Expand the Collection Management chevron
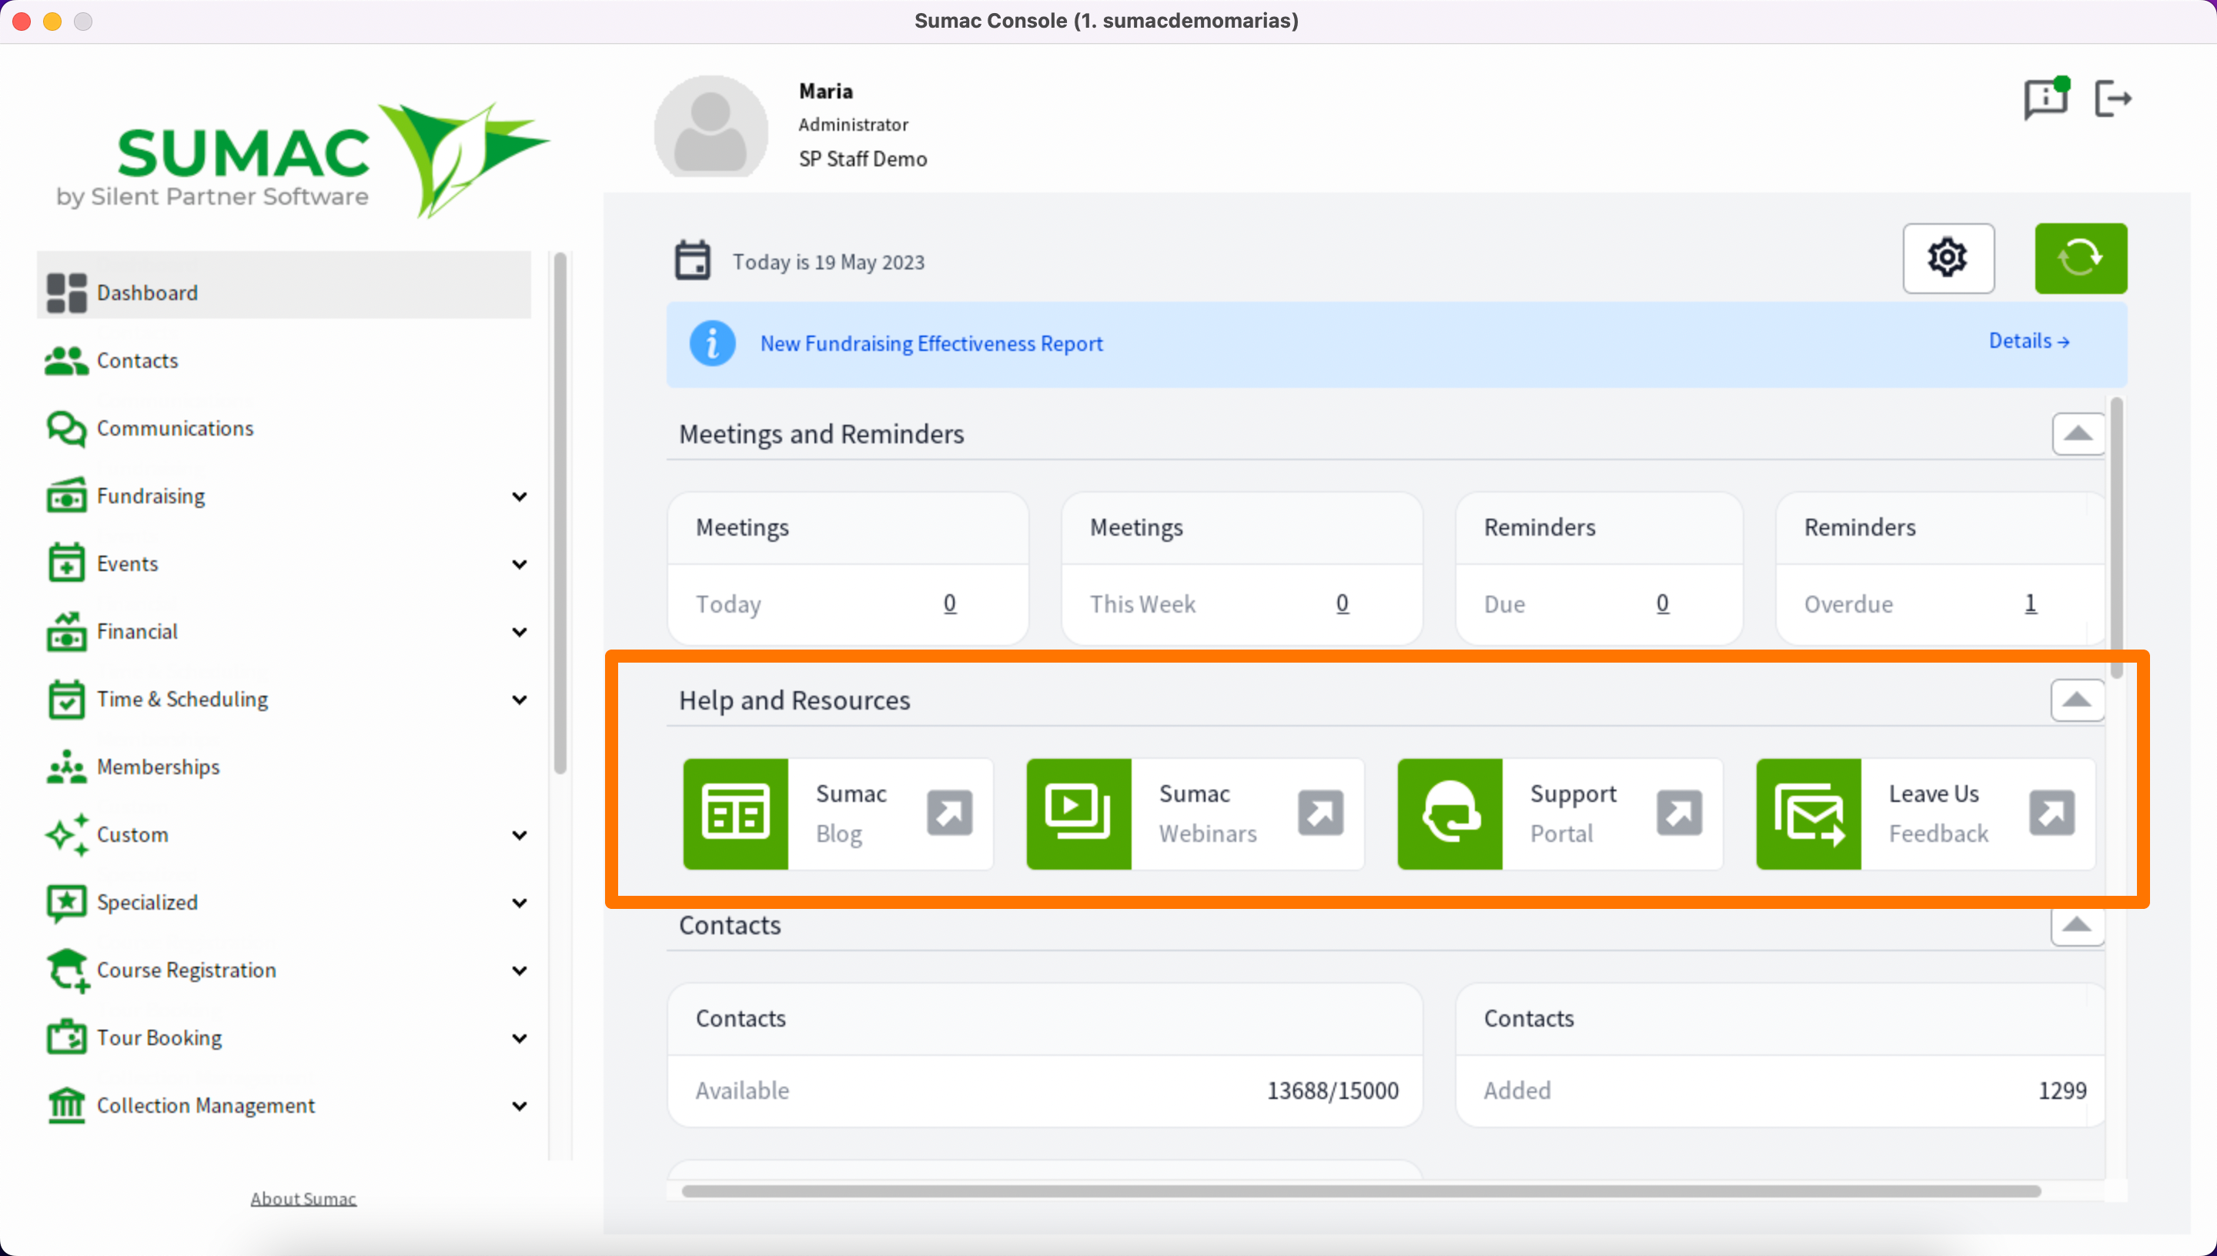Screen dimensions: 2217x1256 tap(520, 1106)
